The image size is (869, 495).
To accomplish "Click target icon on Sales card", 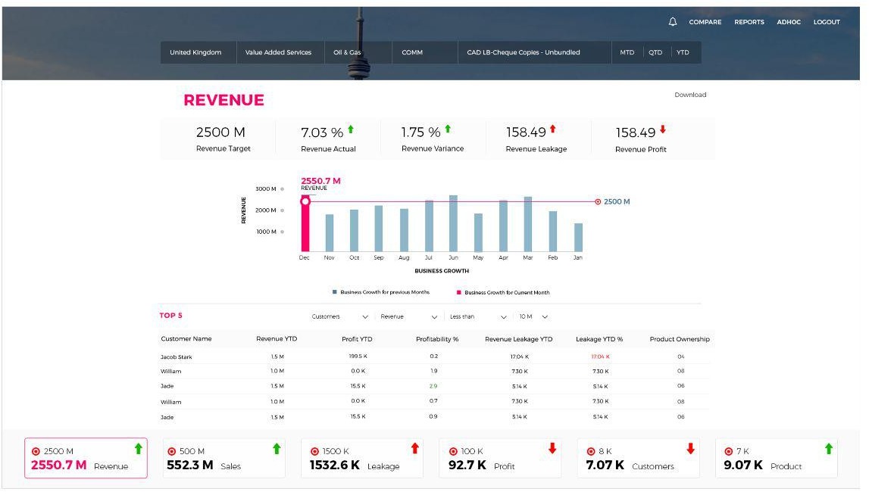I will tap(172, 452).
